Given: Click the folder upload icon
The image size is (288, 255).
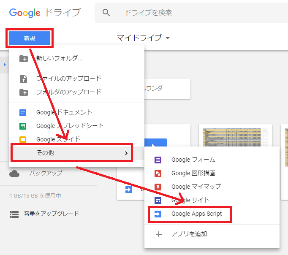Looking at the screenshot, I should [24, 92].
